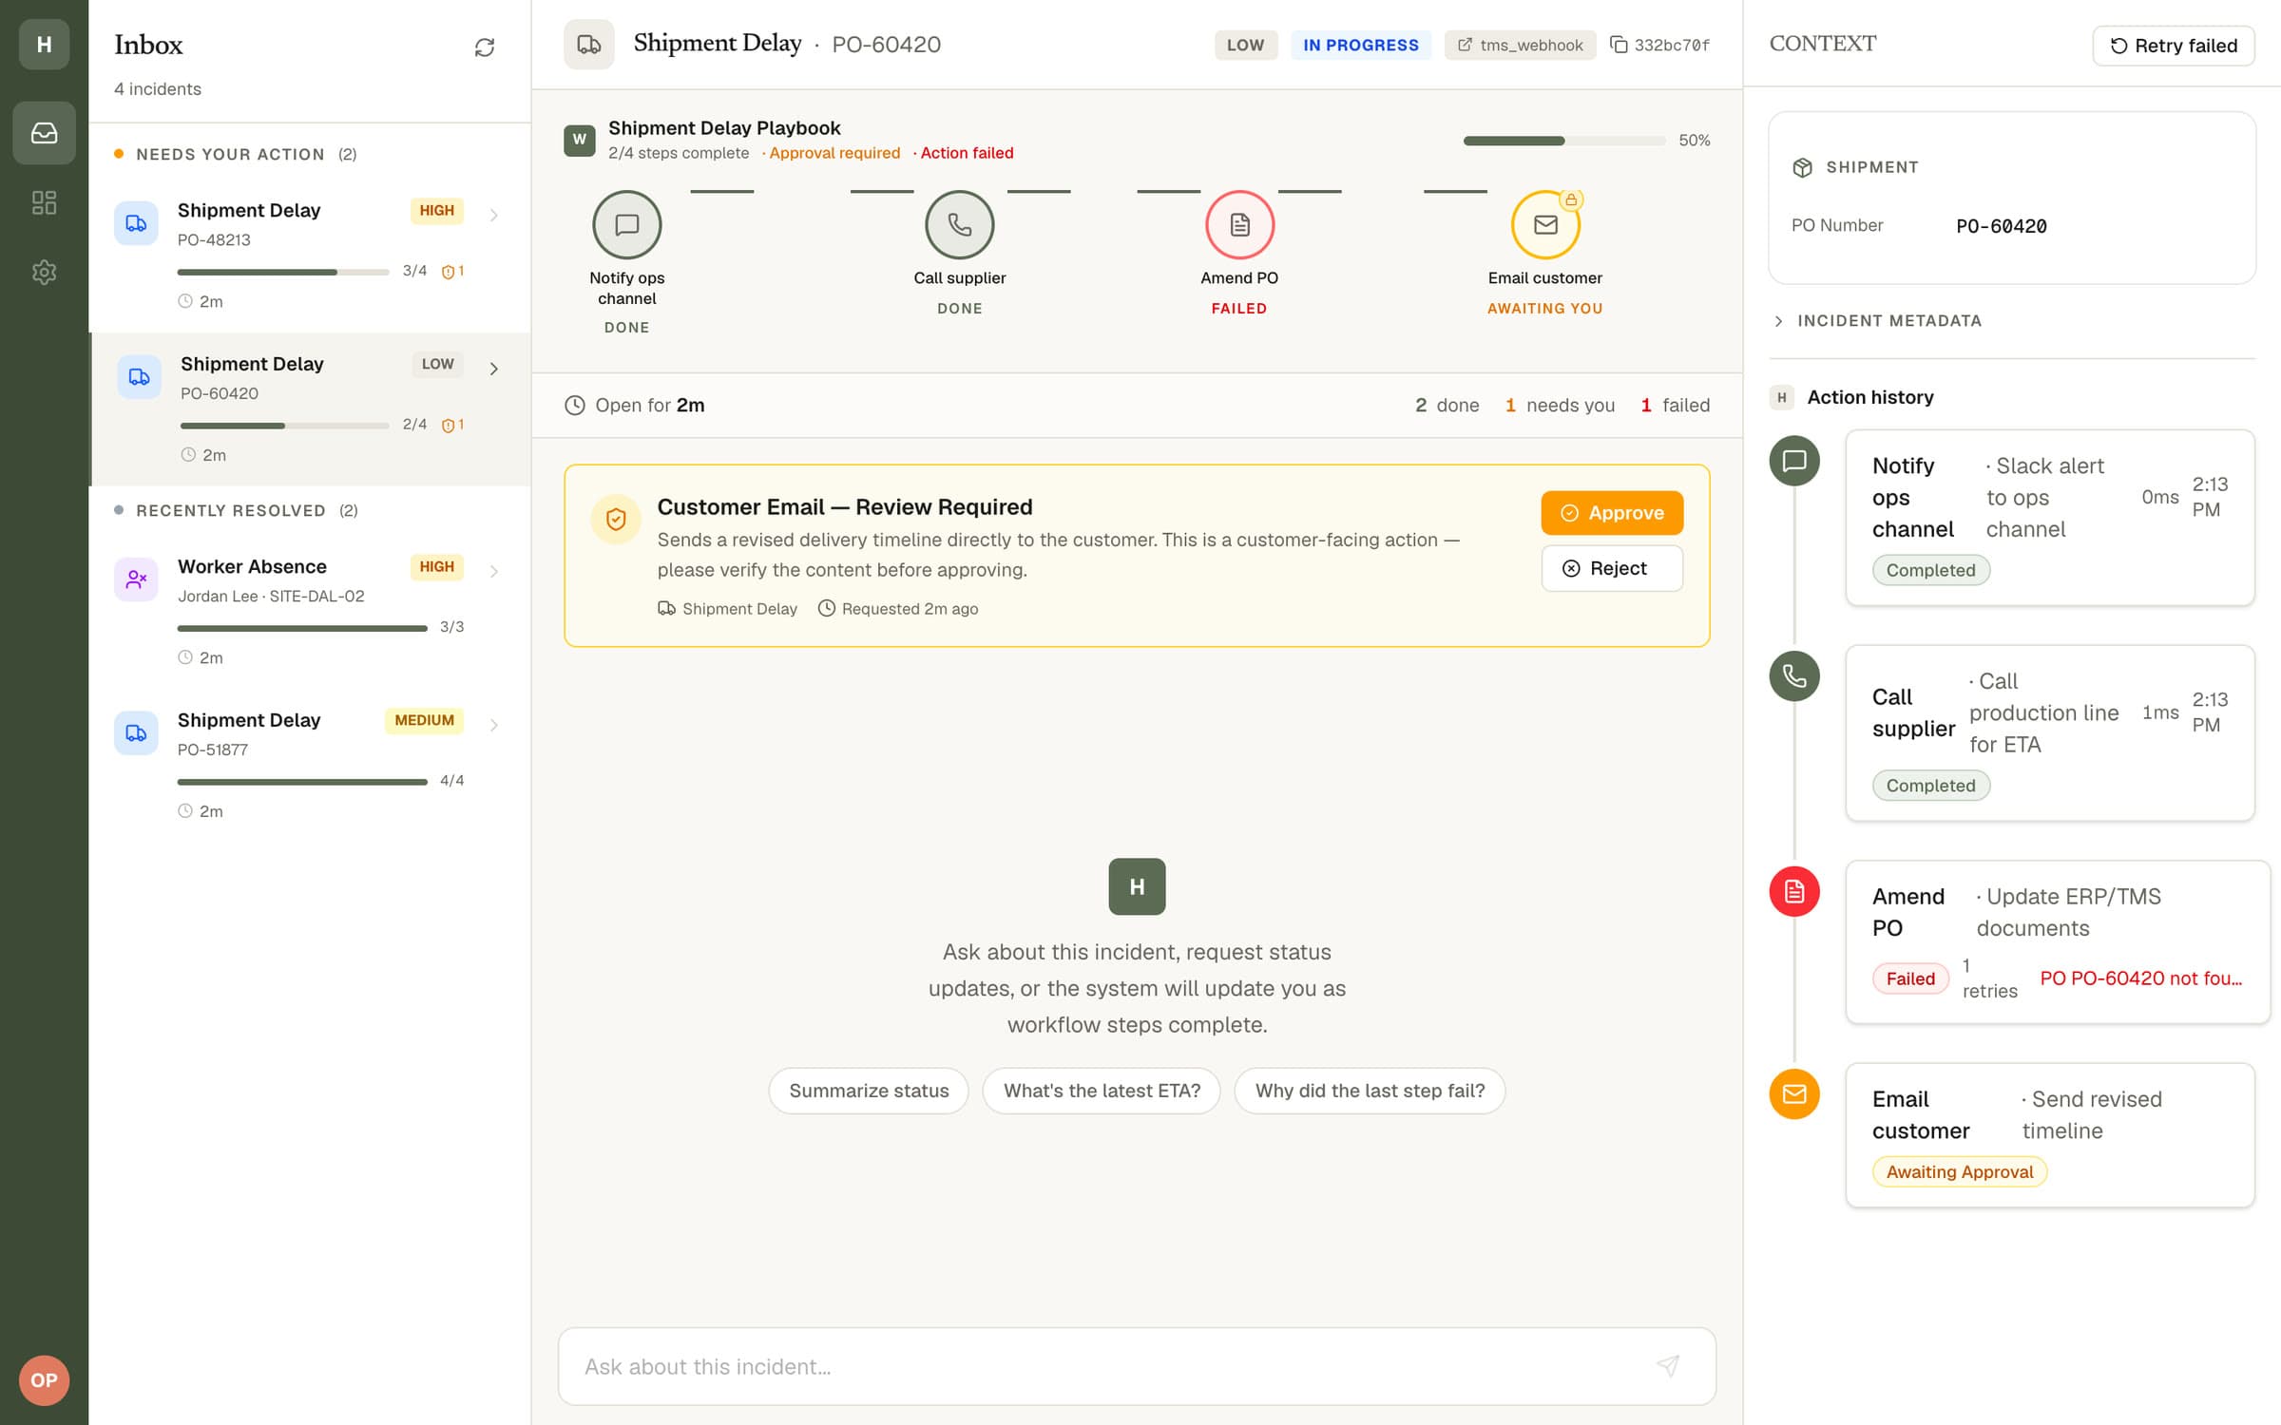Click the orange Email customer history icon
2281x1425 pixels.
(1794, 1094)
